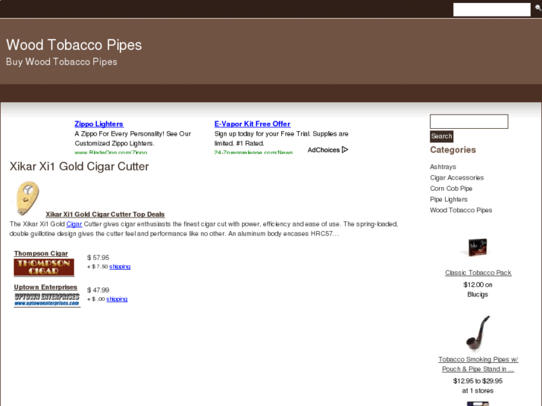Screen dimensions: 542x406
Task: Open the Wood Tobacco Pipes site title
Action: pyautogui.click(x=74, y=45)
